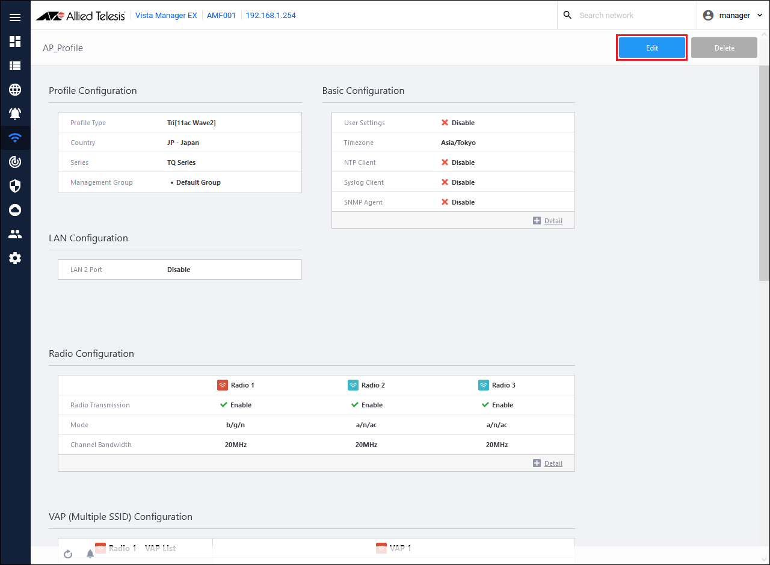Open the wireless Wi-Fi icon in the sidebar
Screen dimensions: 770x565
point(15,138)
